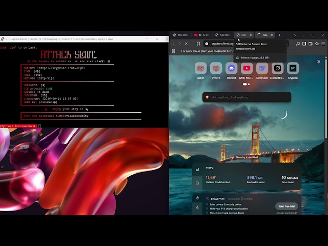Click Start free trial button
The width and height of the screenshot is (328, 246).
pos(286,206)
